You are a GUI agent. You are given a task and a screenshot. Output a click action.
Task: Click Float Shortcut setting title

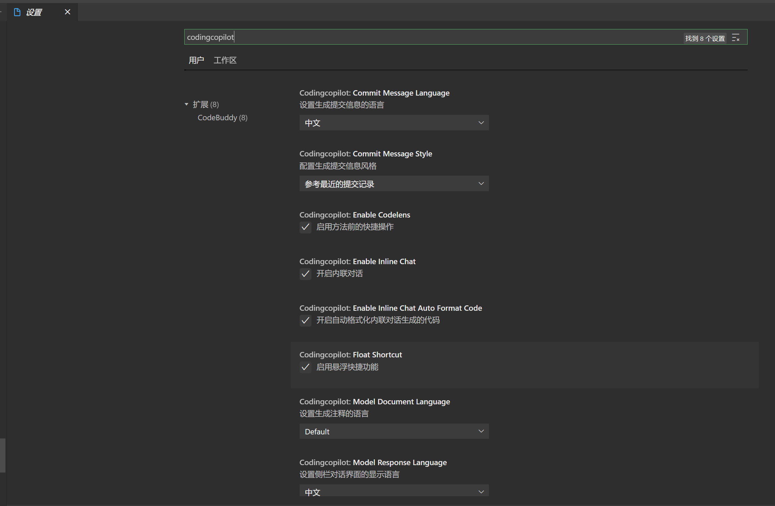(x=377, y=355)
